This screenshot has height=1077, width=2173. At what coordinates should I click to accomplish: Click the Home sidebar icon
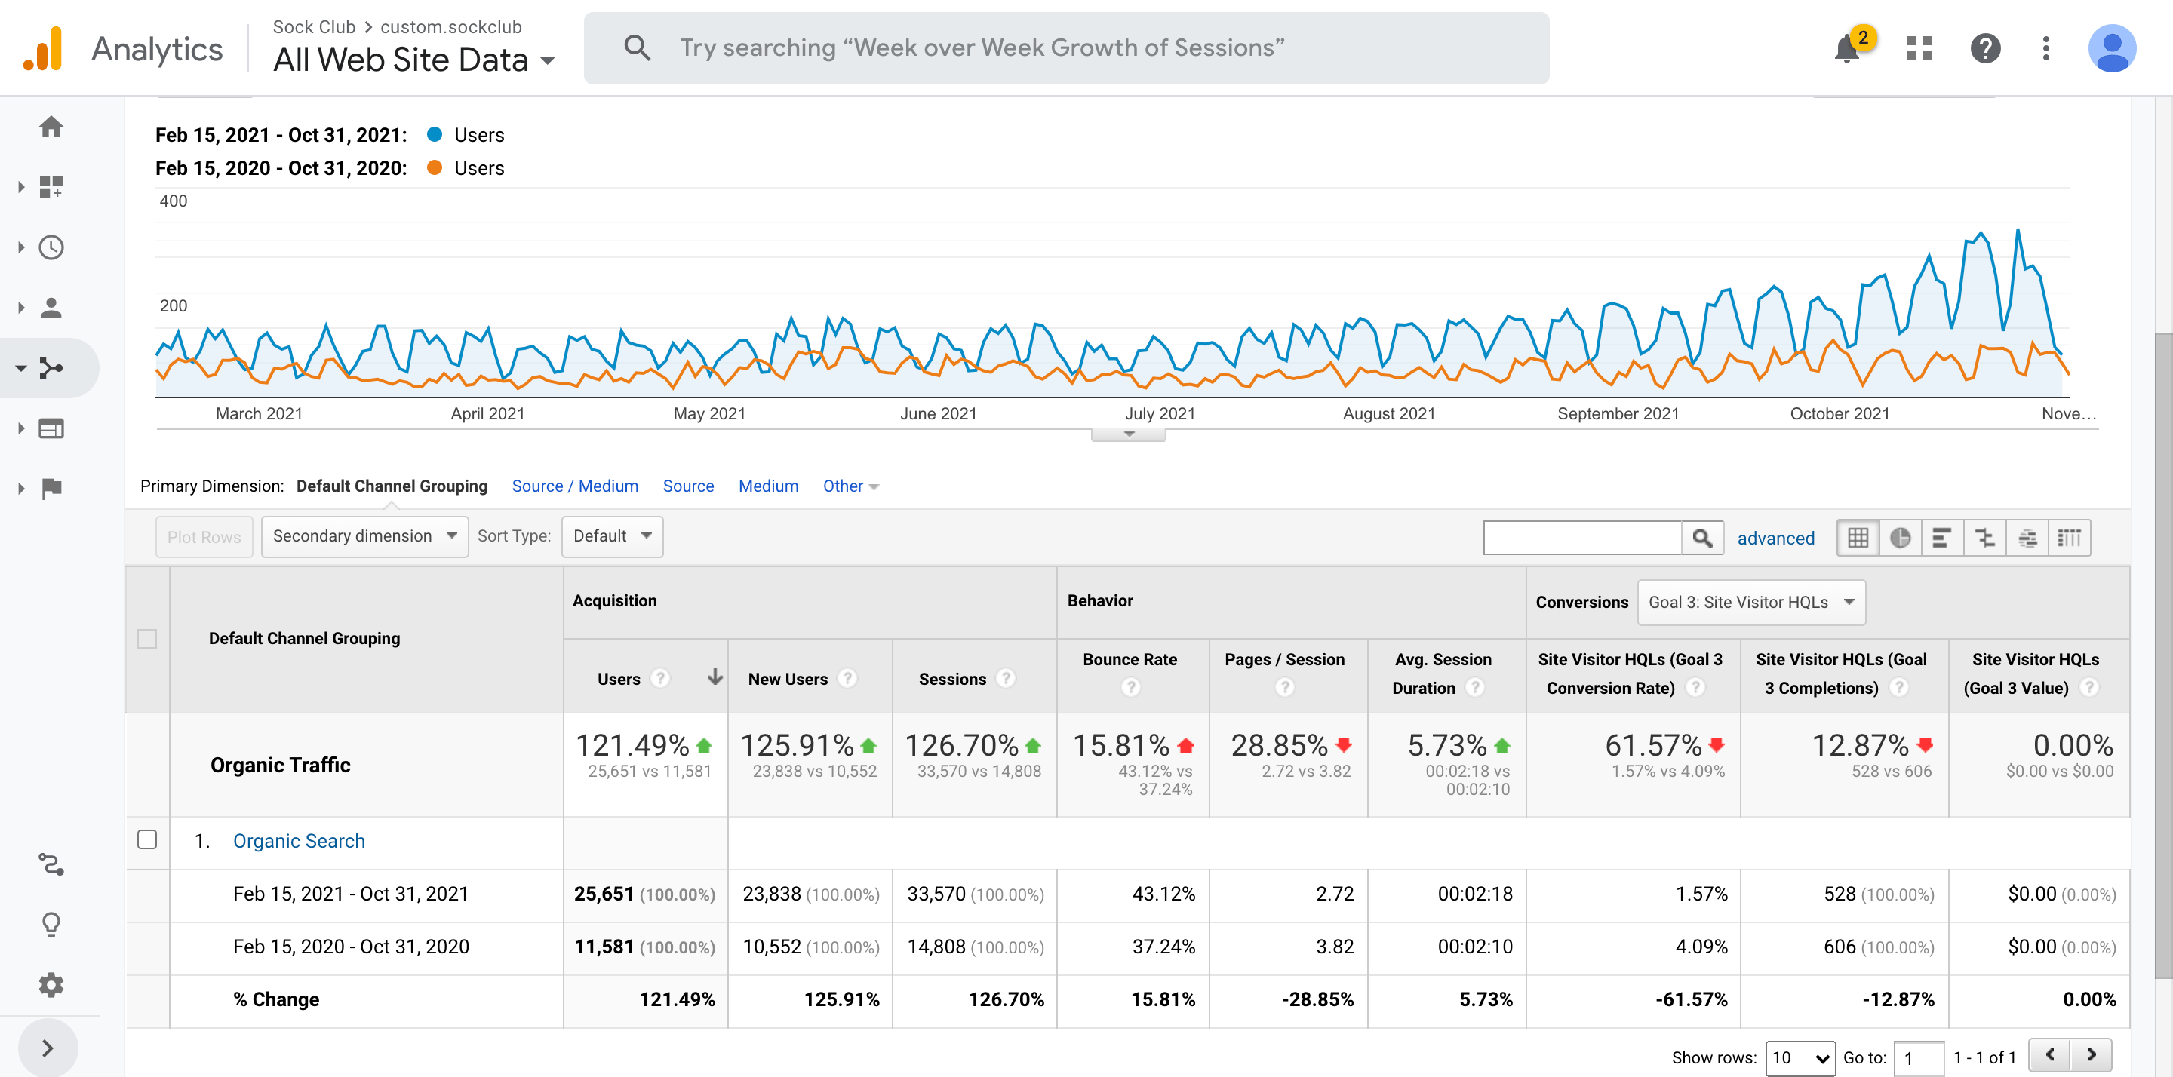click(x=51, y=127)
